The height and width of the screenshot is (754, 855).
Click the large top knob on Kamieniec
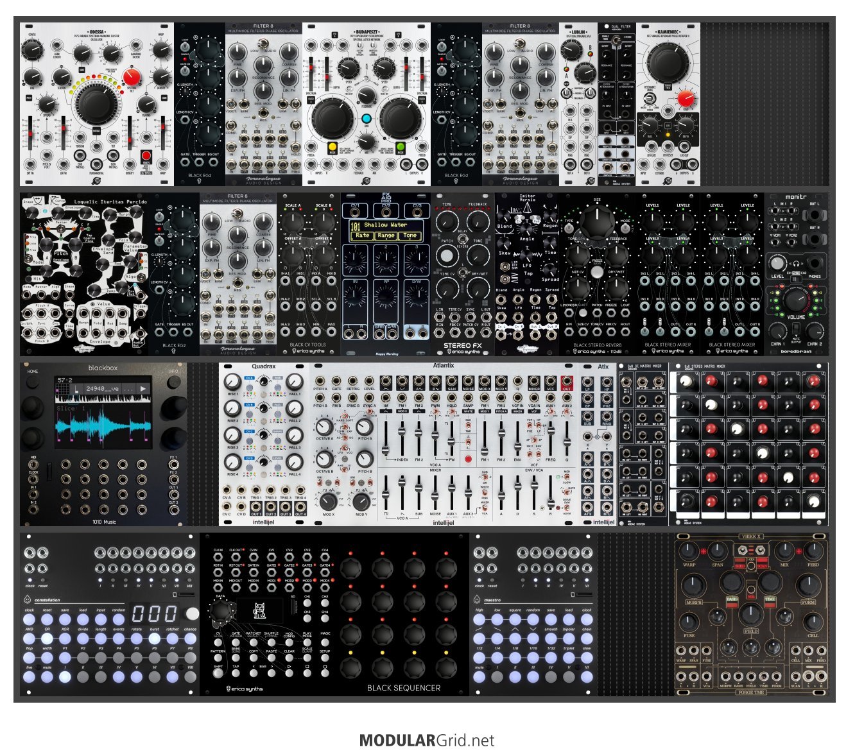click(x=668, y=64)
